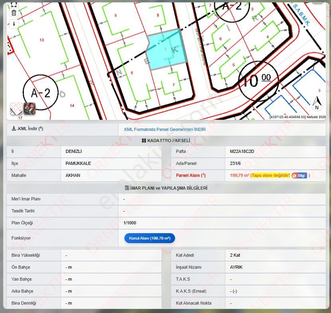The height and width of the screenshot is (313, 331).
Task: Select the '2 Kat' floor count value
Action: tap(235, 255)
